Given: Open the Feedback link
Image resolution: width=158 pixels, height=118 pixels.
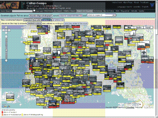Looking at the screenshot, I should click(x=144, y=3).
